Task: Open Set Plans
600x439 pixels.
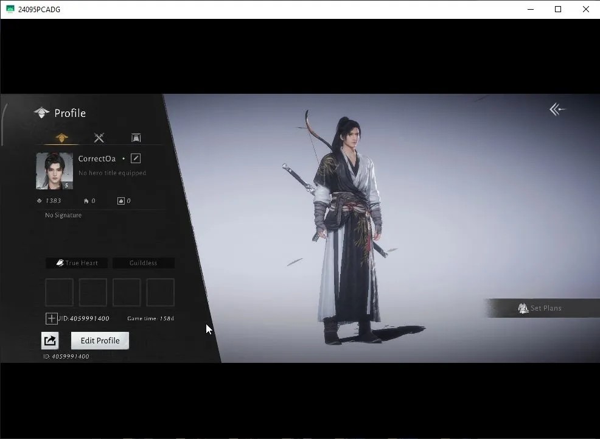Action: coord(541,308)
